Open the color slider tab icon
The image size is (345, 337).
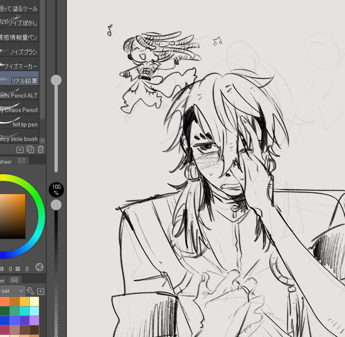(21, 161)
